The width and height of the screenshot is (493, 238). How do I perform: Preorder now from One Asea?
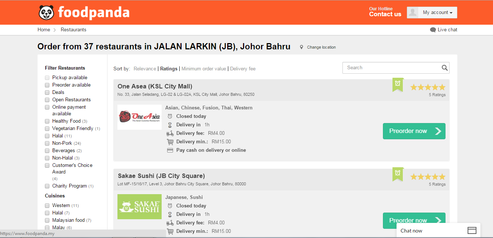(414, 131)
